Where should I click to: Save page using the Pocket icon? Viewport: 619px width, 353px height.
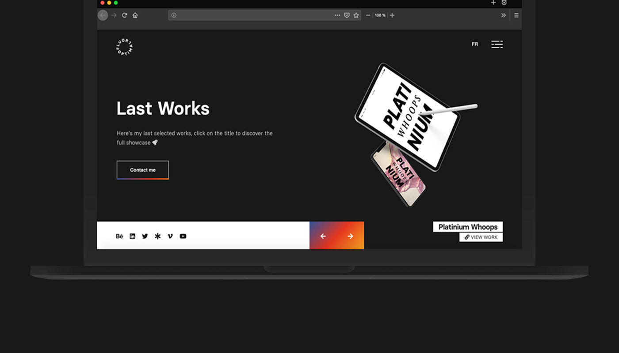pyautogui.click(x=347, y=15)
